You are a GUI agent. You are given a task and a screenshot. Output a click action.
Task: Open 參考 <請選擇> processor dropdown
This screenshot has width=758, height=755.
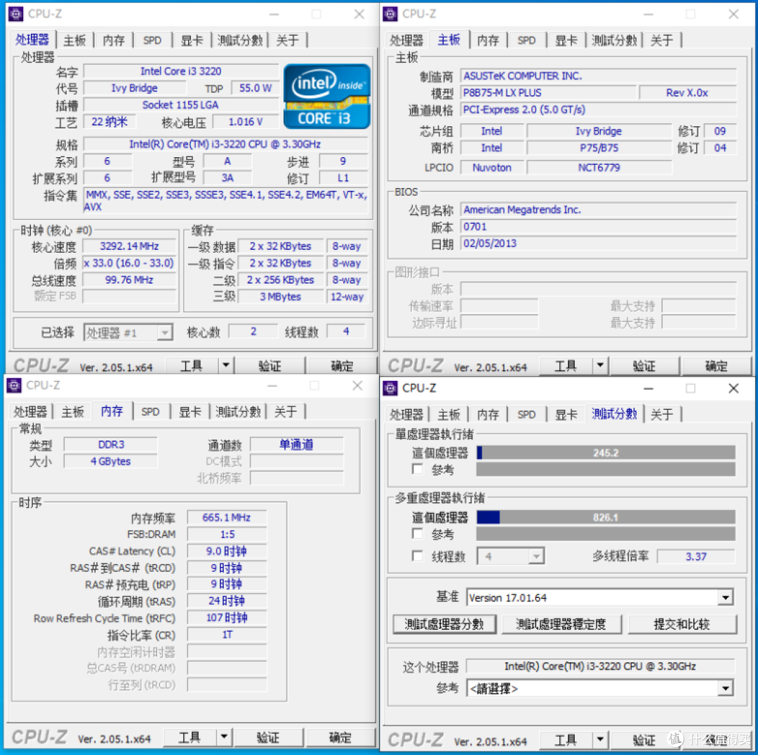point(599,688)
